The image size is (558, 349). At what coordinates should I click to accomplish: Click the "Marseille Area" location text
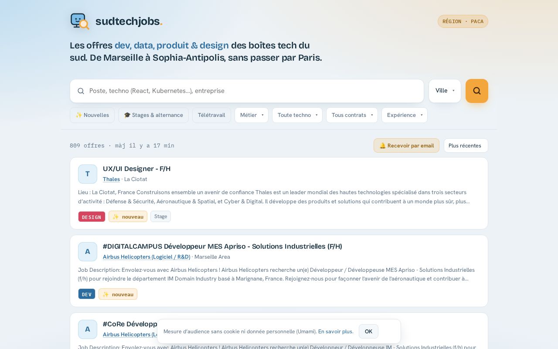point(212,257)
